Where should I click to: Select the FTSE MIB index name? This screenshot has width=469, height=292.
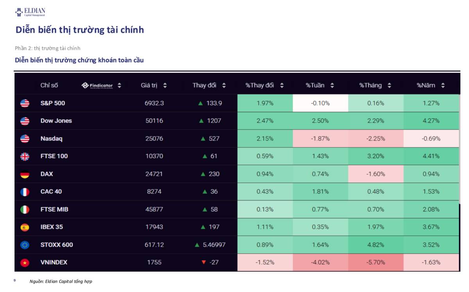54,209
